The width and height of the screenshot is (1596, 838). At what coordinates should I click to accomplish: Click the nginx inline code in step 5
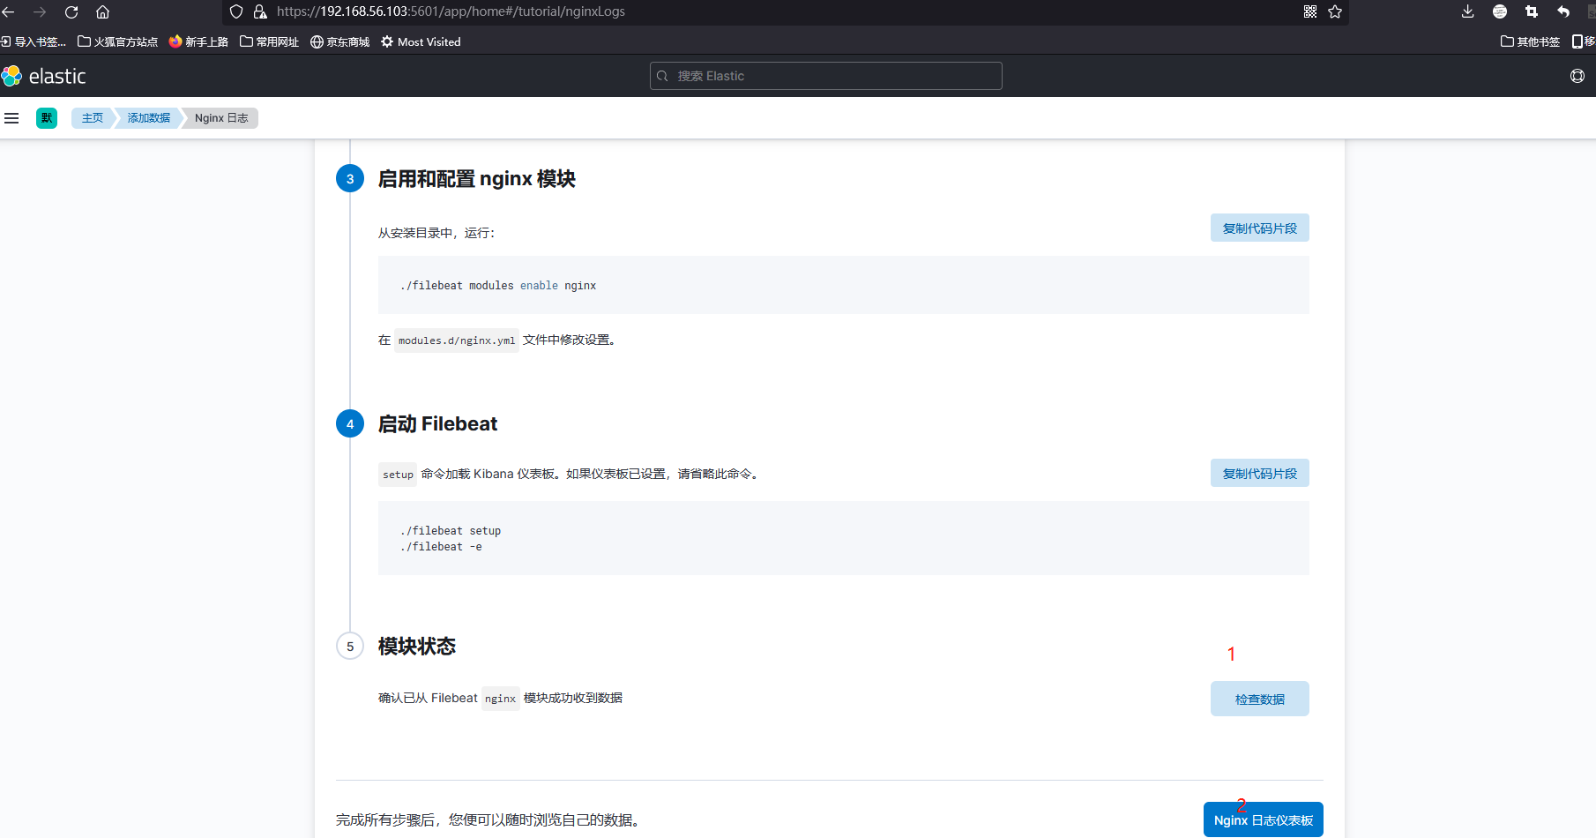pos(500,699)
